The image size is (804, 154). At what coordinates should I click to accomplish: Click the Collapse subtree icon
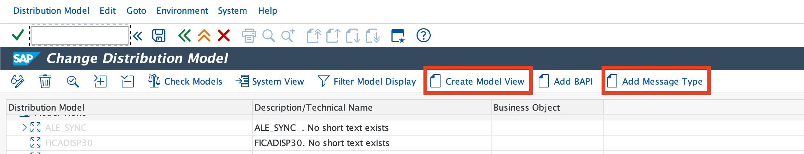point(128,81)
